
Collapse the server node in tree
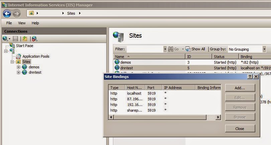(6, 51)
